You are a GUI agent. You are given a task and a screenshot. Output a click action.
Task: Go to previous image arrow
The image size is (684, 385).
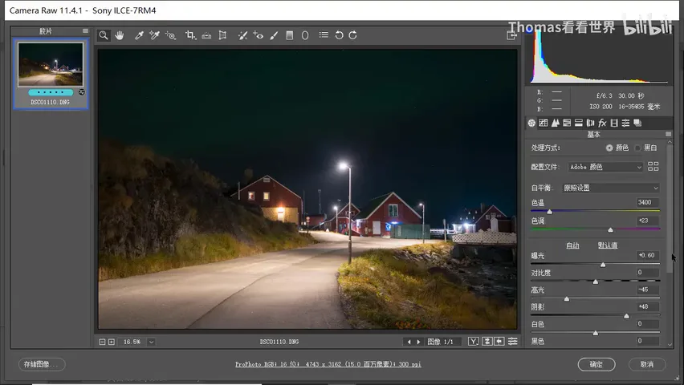(x=409, y=342)
